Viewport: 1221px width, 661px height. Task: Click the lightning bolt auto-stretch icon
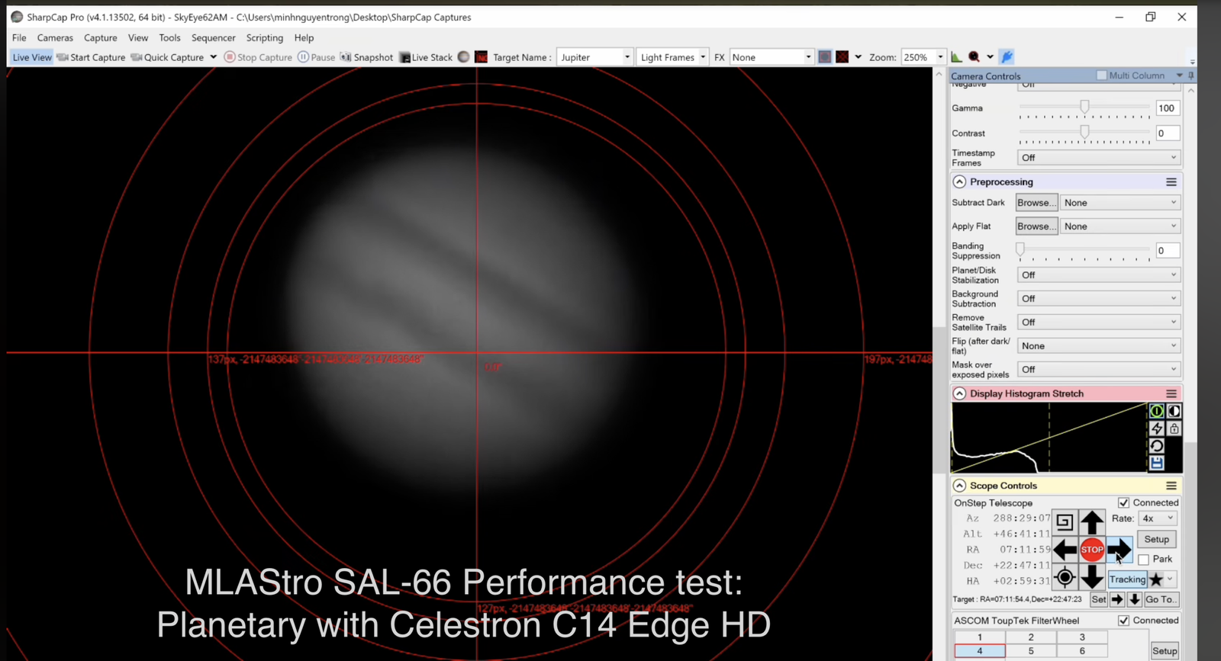(1157, 428)
